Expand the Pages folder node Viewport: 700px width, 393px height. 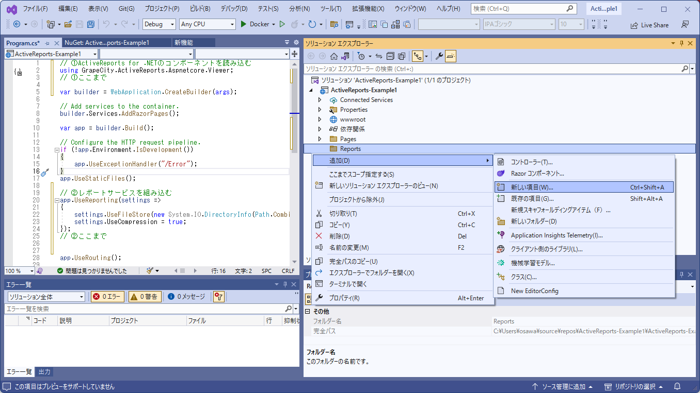pyautogui.click(x=320, y=139)
